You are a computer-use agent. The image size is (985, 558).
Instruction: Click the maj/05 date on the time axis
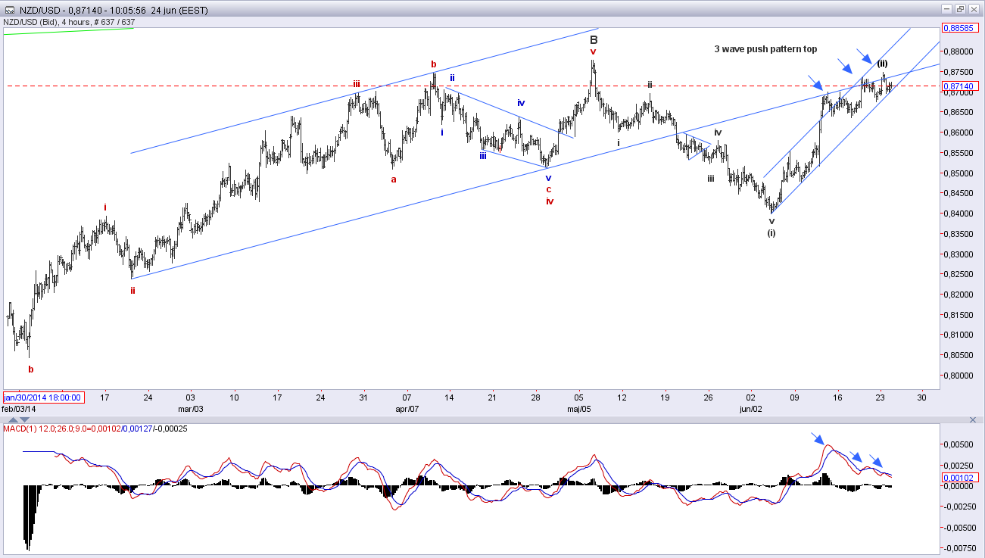tap(578, 409)
